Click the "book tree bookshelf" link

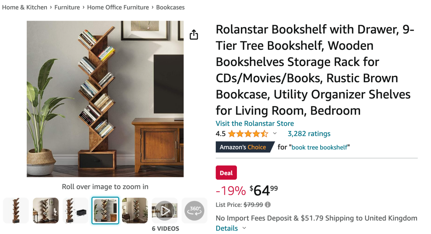point(320,147)
